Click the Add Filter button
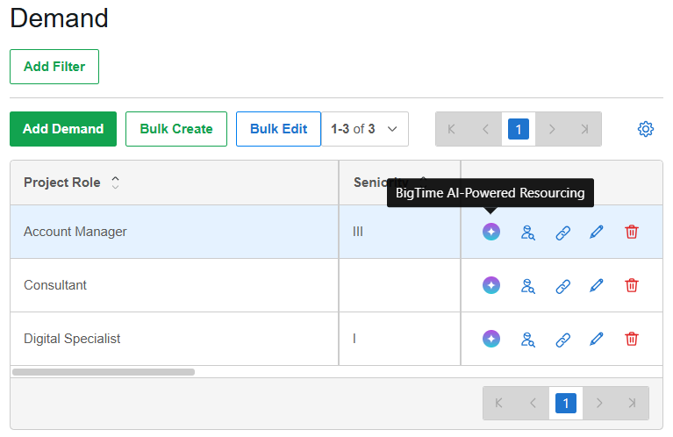Viewport: 673px width, 437px height. 54,67
